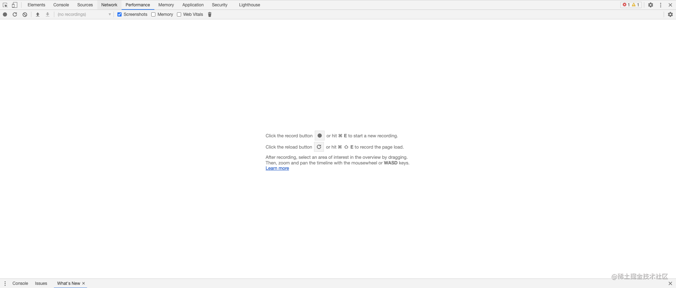Open the (no recordings) dropdown

[x=84, y=14]
